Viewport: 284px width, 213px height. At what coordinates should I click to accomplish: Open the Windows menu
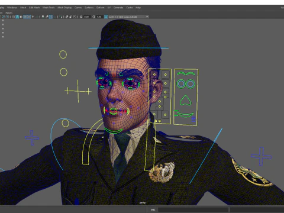coord(12,8)
